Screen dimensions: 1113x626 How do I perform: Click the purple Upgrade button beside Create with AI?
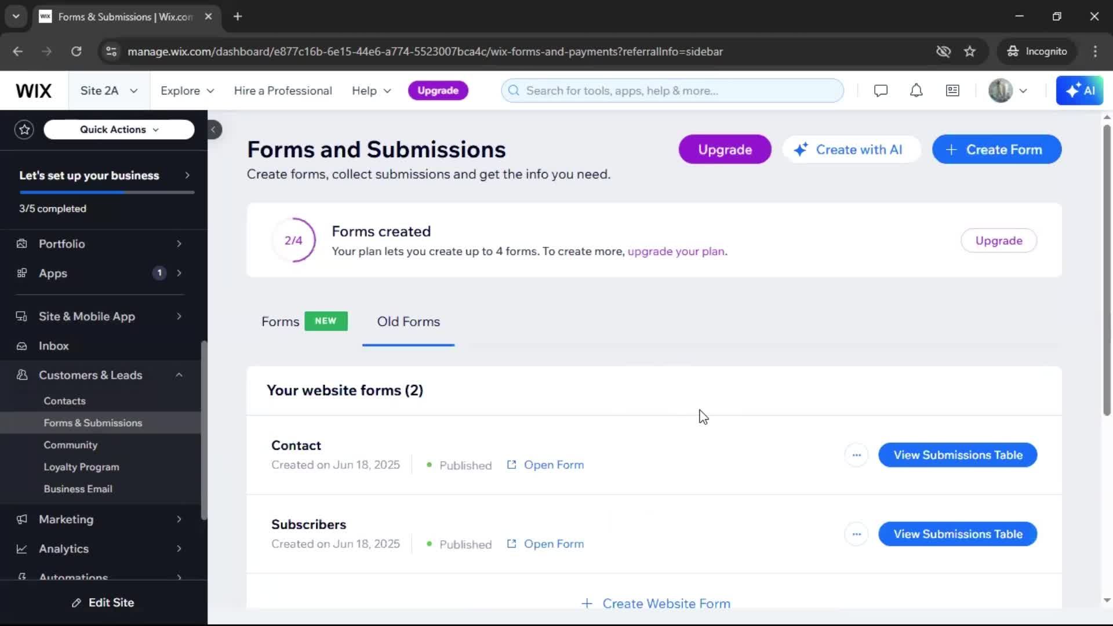point(725,150)
